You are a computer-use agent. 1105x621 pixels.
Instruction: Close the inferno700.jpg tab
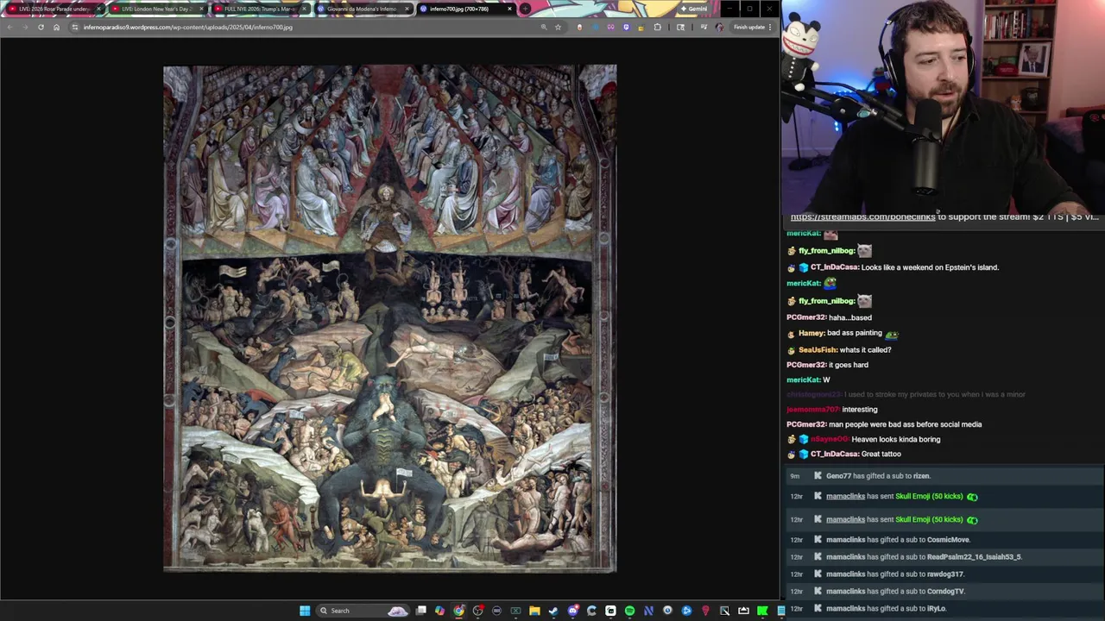click(509, 9)
